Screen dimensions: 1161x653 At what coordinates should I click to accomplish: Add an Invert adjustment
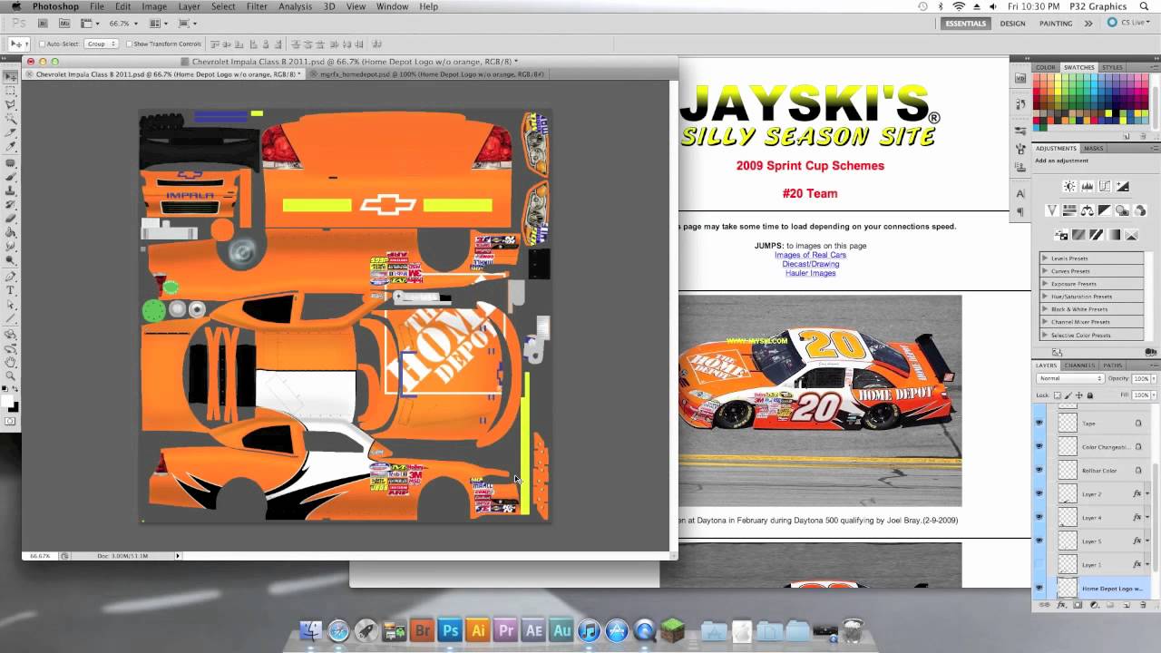pyautogui.click(x=1061, y=235)
